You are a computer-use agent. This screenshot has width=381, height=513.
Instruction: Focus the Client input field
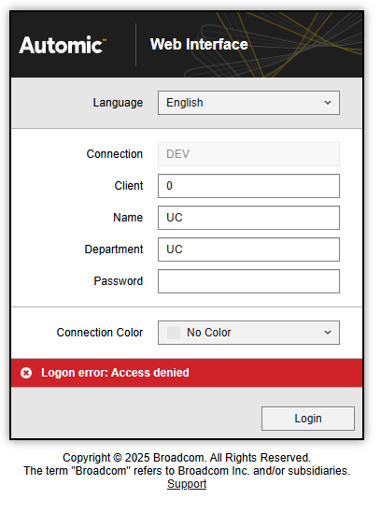(248, 186)
